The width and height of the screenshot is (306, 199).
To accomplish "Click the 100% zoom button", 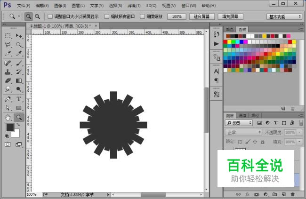I will (x=177, y=16).
